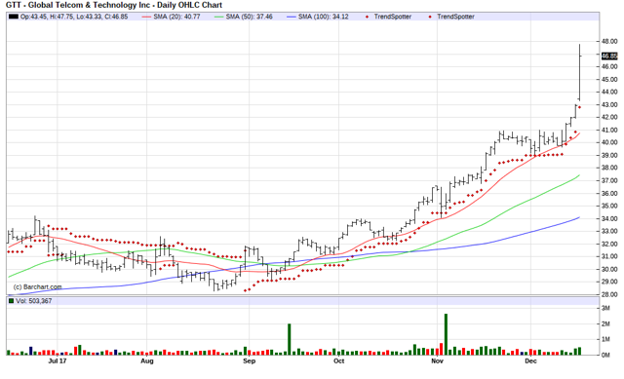Click the Aug date axis label
Screen dimensions: 624x379
tap(147, 361)
